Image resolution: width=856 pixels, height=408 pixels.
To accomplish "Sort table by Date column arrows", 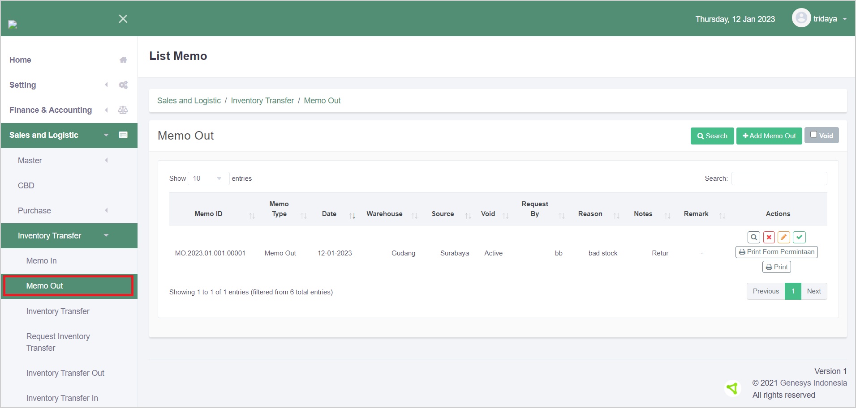I will tap(353, 216).
